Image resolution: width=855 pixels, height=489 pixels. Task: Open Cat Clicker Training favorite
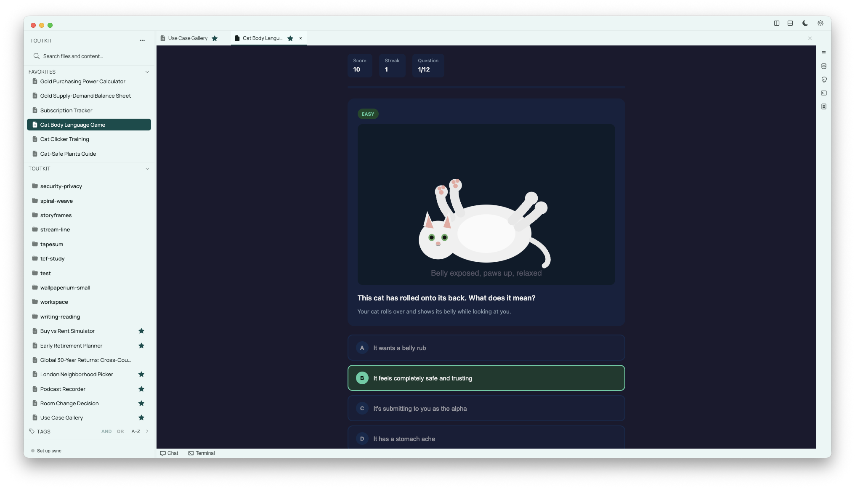pos(89,139)
